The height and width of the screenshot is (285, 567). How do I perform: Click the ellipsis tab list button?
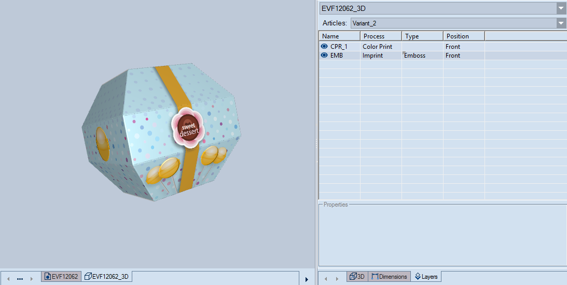20,279
